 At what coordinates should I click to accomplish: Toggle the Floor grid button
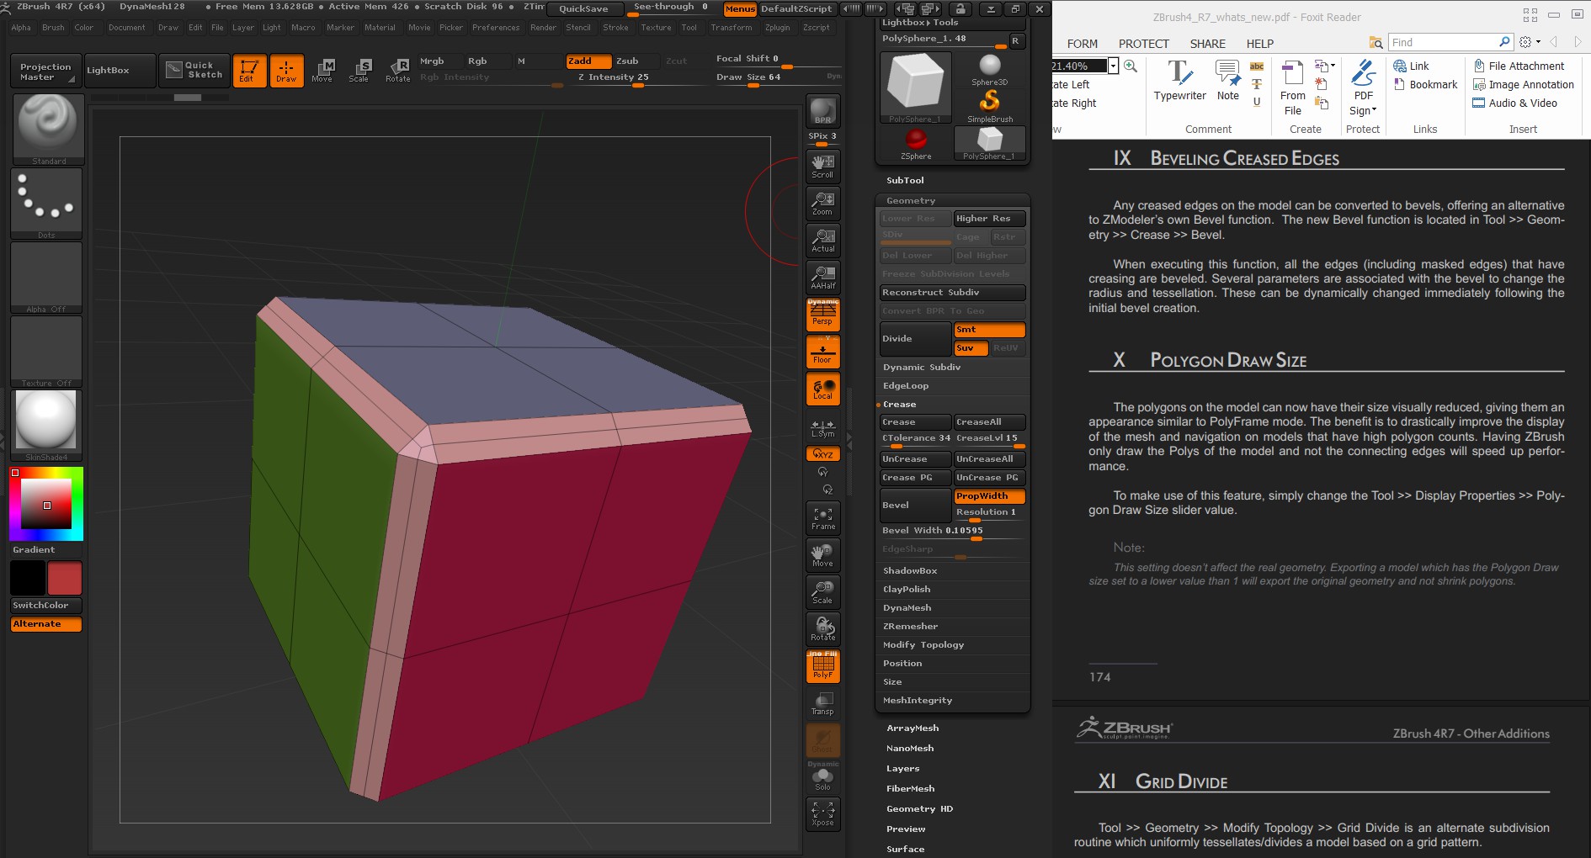pyautogui.click(x=822, y=352)
